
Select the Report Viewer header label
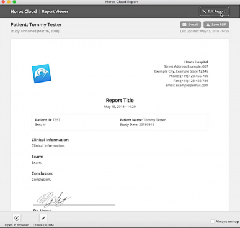pos(55,12)
